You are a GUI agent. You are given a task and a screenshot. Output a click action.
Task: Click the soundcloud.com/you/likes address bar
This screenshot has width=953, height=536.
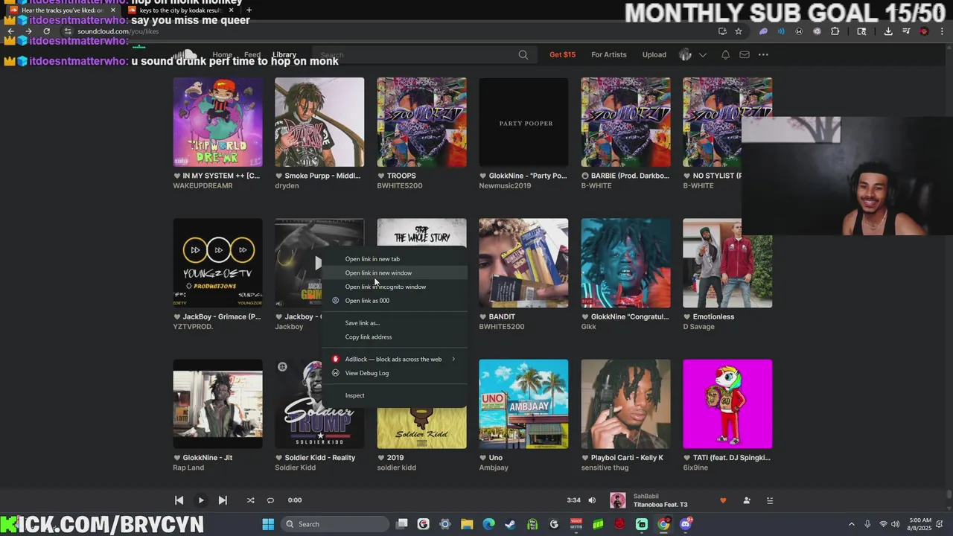click(x=387, y=31)
